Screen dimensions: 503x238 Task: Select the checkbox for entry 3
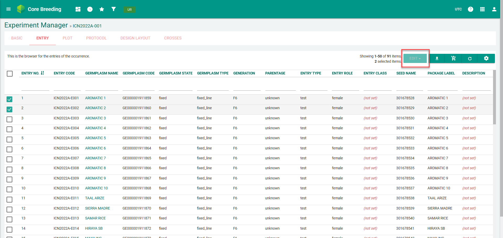point(9,119)
